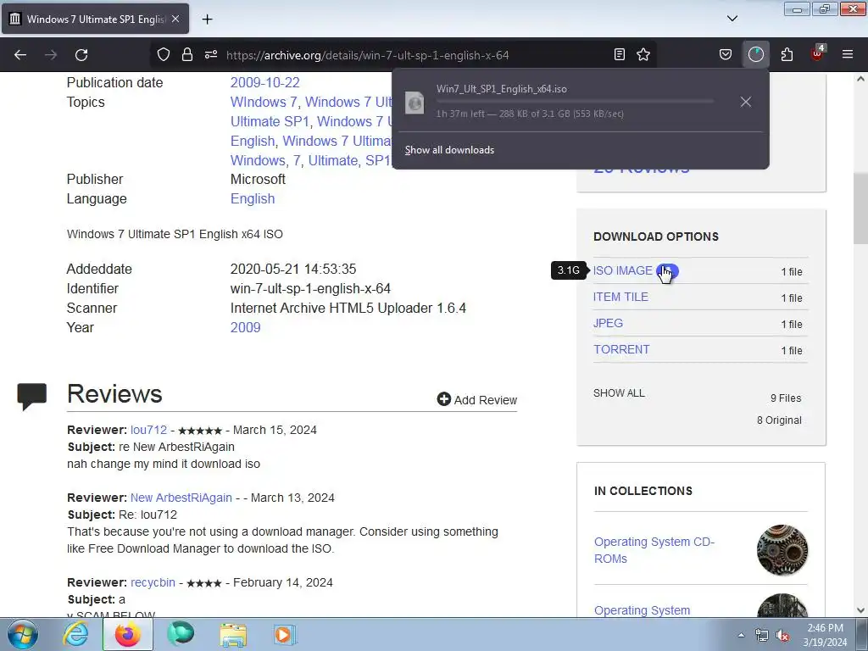Open the Firefox hamburger menu

848,54
